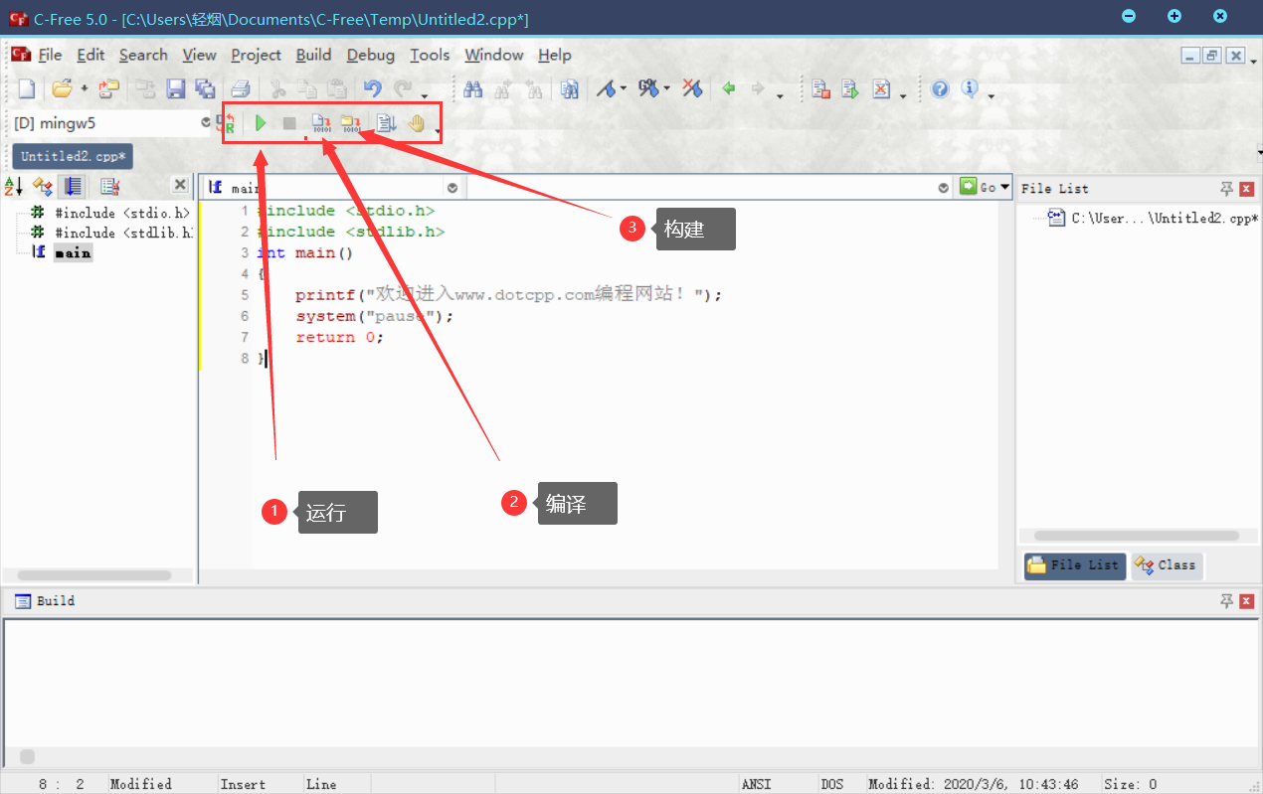Click the green Run button
This screenshot has width=1263, height=794.
261,123
